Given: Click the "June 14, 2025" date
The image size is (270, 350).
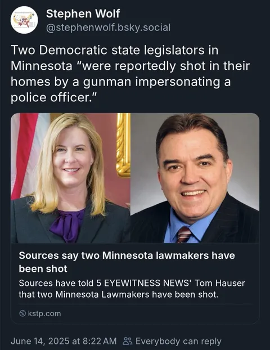Looking at the screenshot, I should point(40,341).
